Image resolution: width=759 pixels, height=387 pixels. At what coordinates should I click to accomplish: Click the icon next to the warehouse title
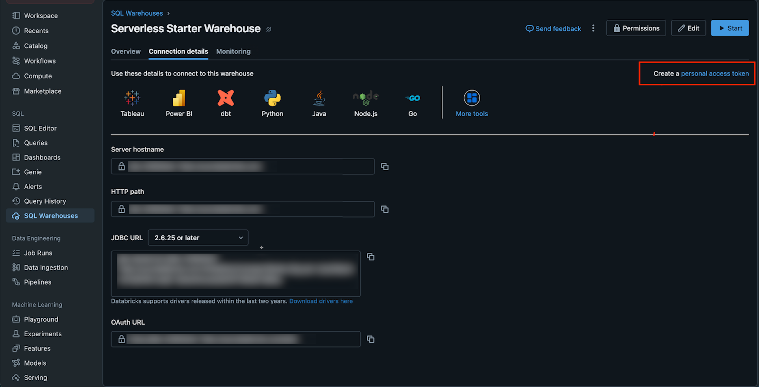tap(268, 29)
